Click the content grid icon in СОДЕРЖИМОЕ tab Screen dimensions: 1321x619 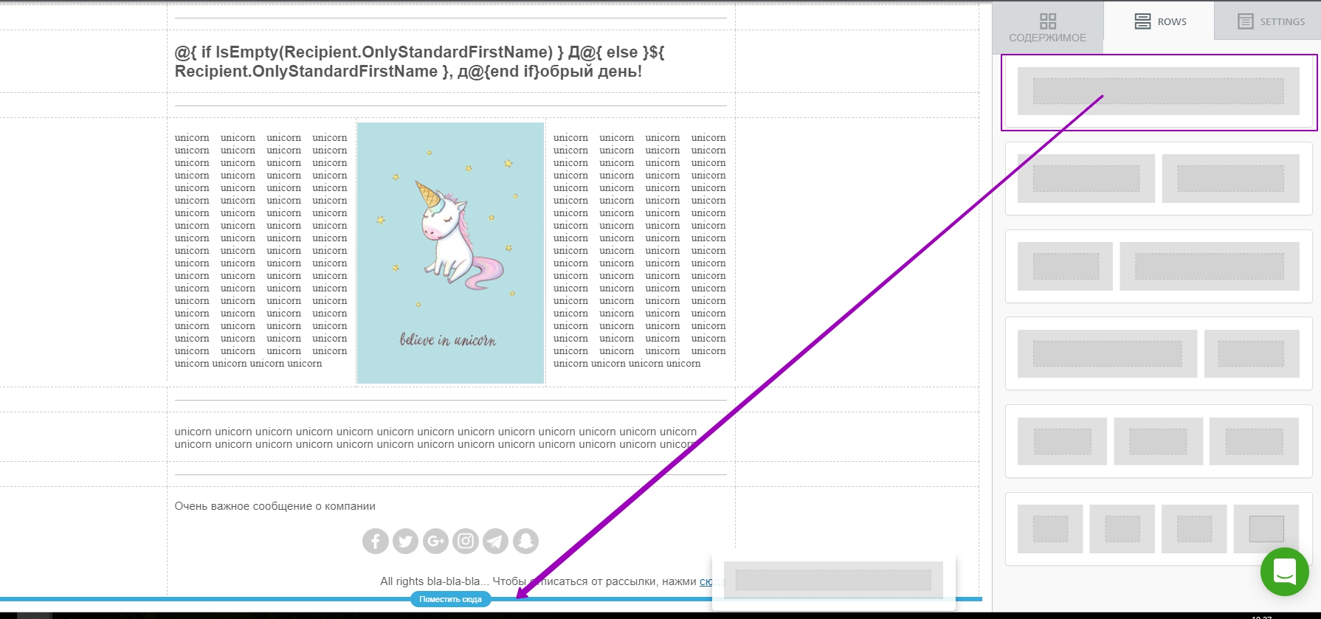[x=1048, y=21]
